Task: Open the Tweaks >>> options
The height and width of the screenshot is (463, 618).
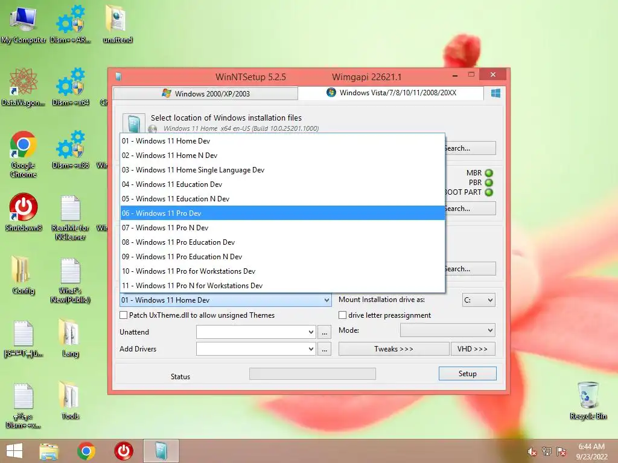Action: click(x=393, y=349)
